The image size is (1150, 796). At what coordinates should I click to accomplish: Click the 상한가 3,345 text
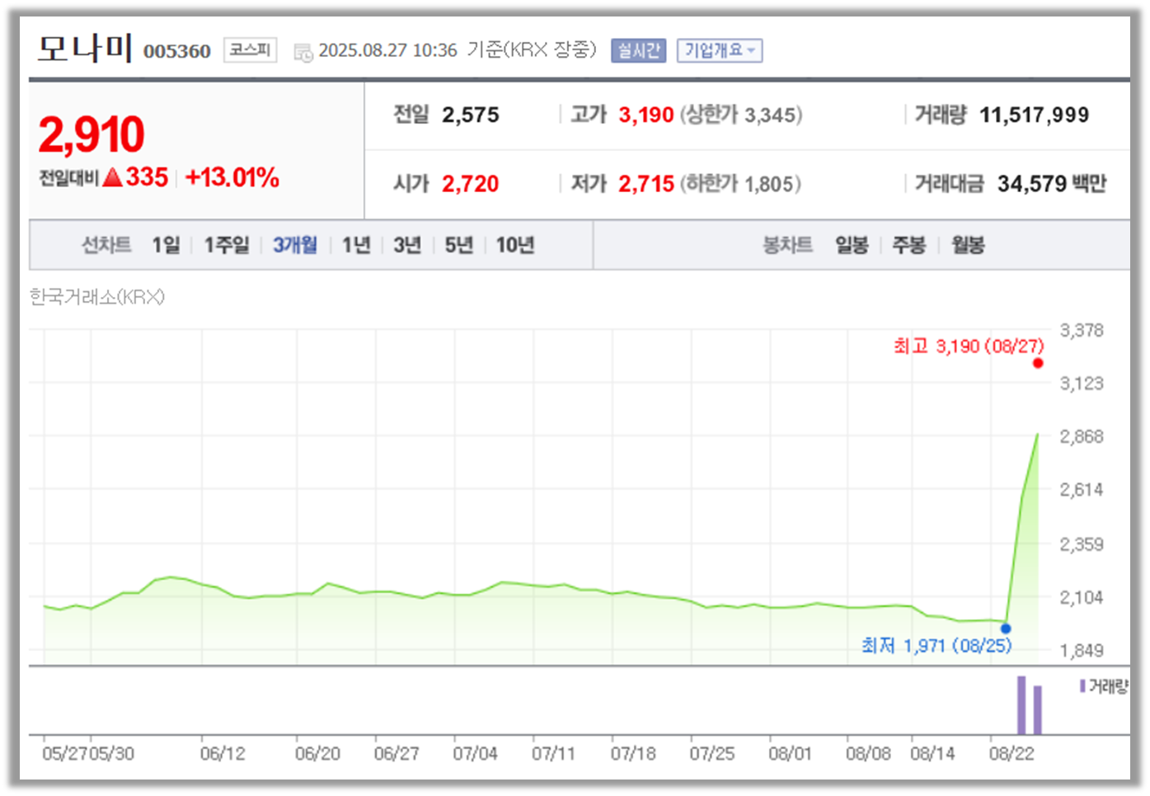tap(741, 115)
